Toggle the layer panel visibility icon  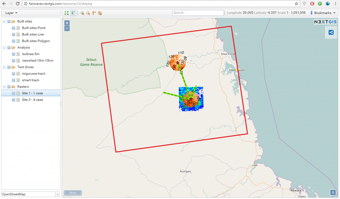(x=73, y=13)
